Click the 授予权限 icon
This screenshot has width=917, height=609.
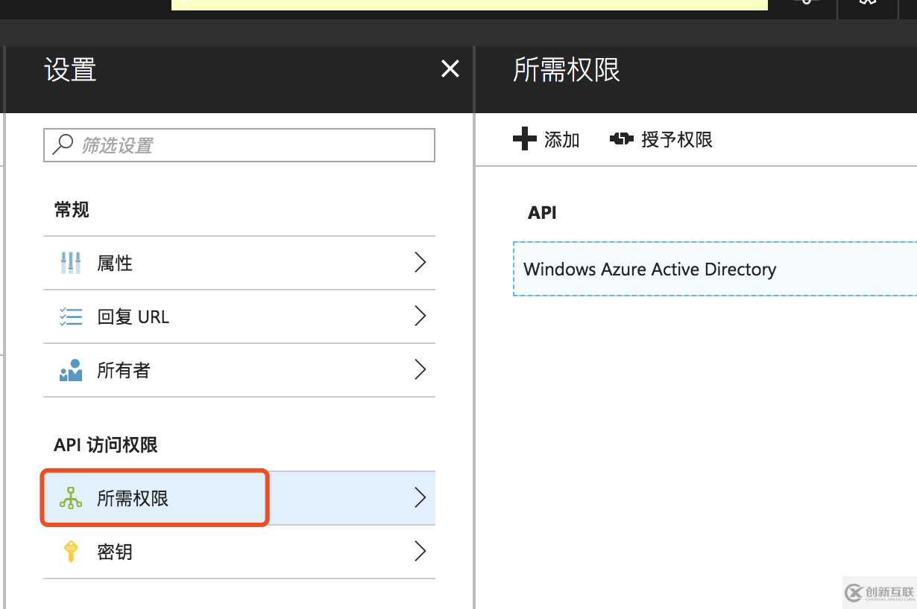622,138
